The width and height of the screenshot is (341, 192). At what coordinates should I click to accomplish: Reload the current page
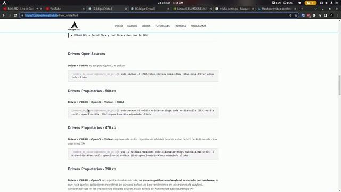click(15, 15)
